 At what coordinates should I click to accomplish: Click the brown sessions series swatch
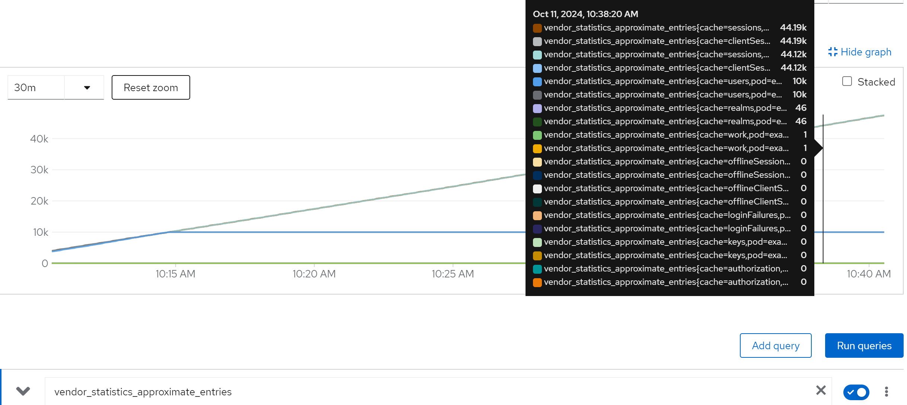[x=537, y=28]
